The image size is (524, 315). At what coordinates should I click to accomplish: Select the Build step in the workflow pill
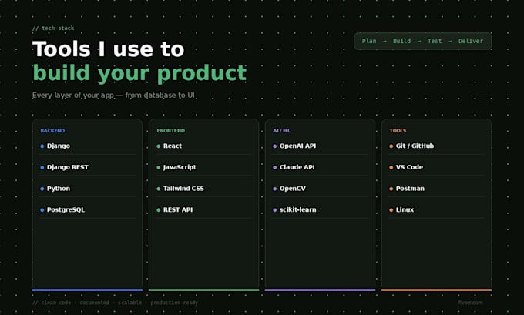(401, 41)
